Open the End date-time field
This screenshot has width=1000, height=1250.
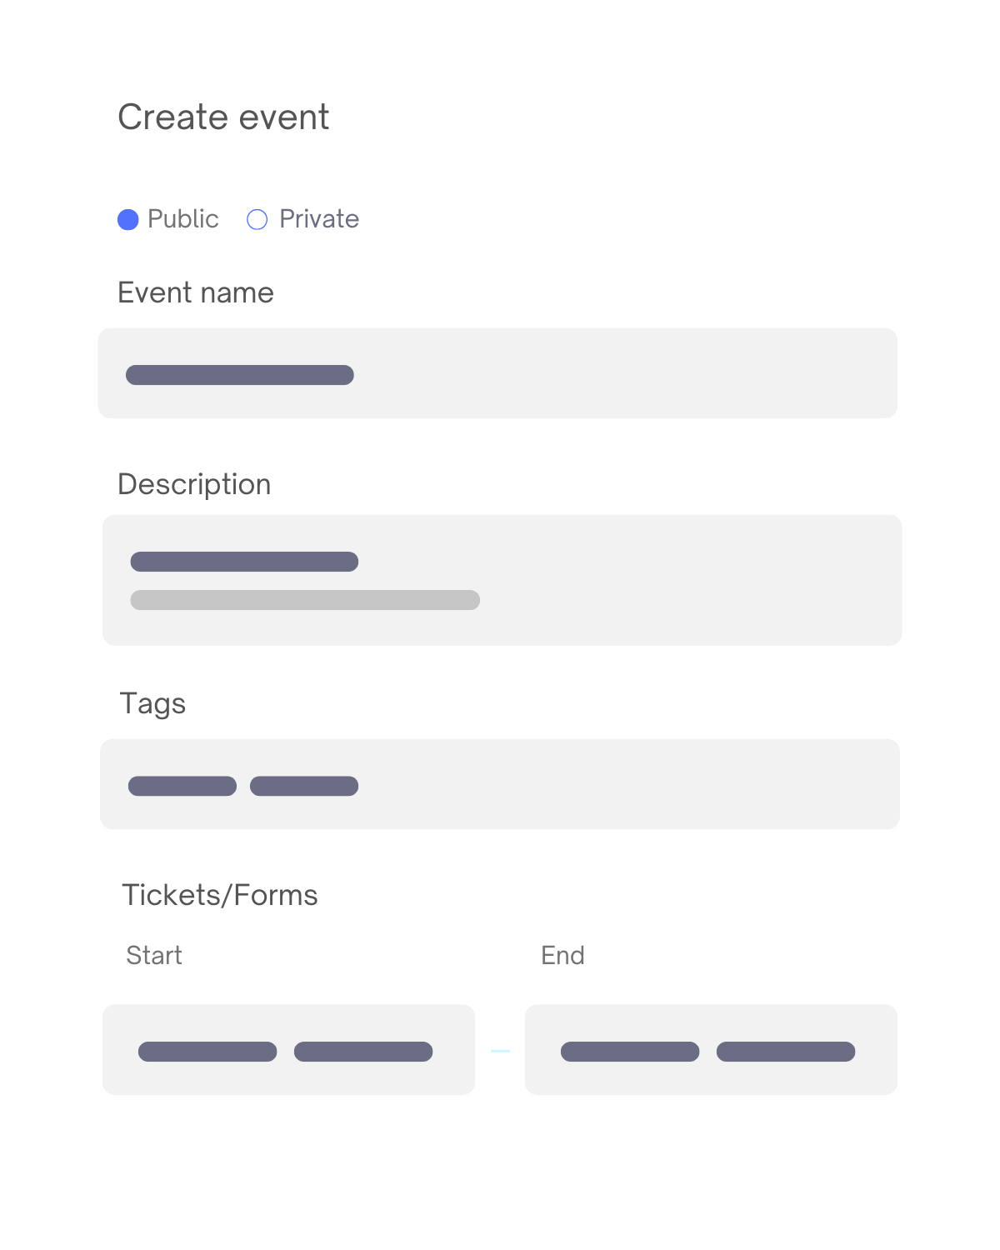tap(711, 1050)
